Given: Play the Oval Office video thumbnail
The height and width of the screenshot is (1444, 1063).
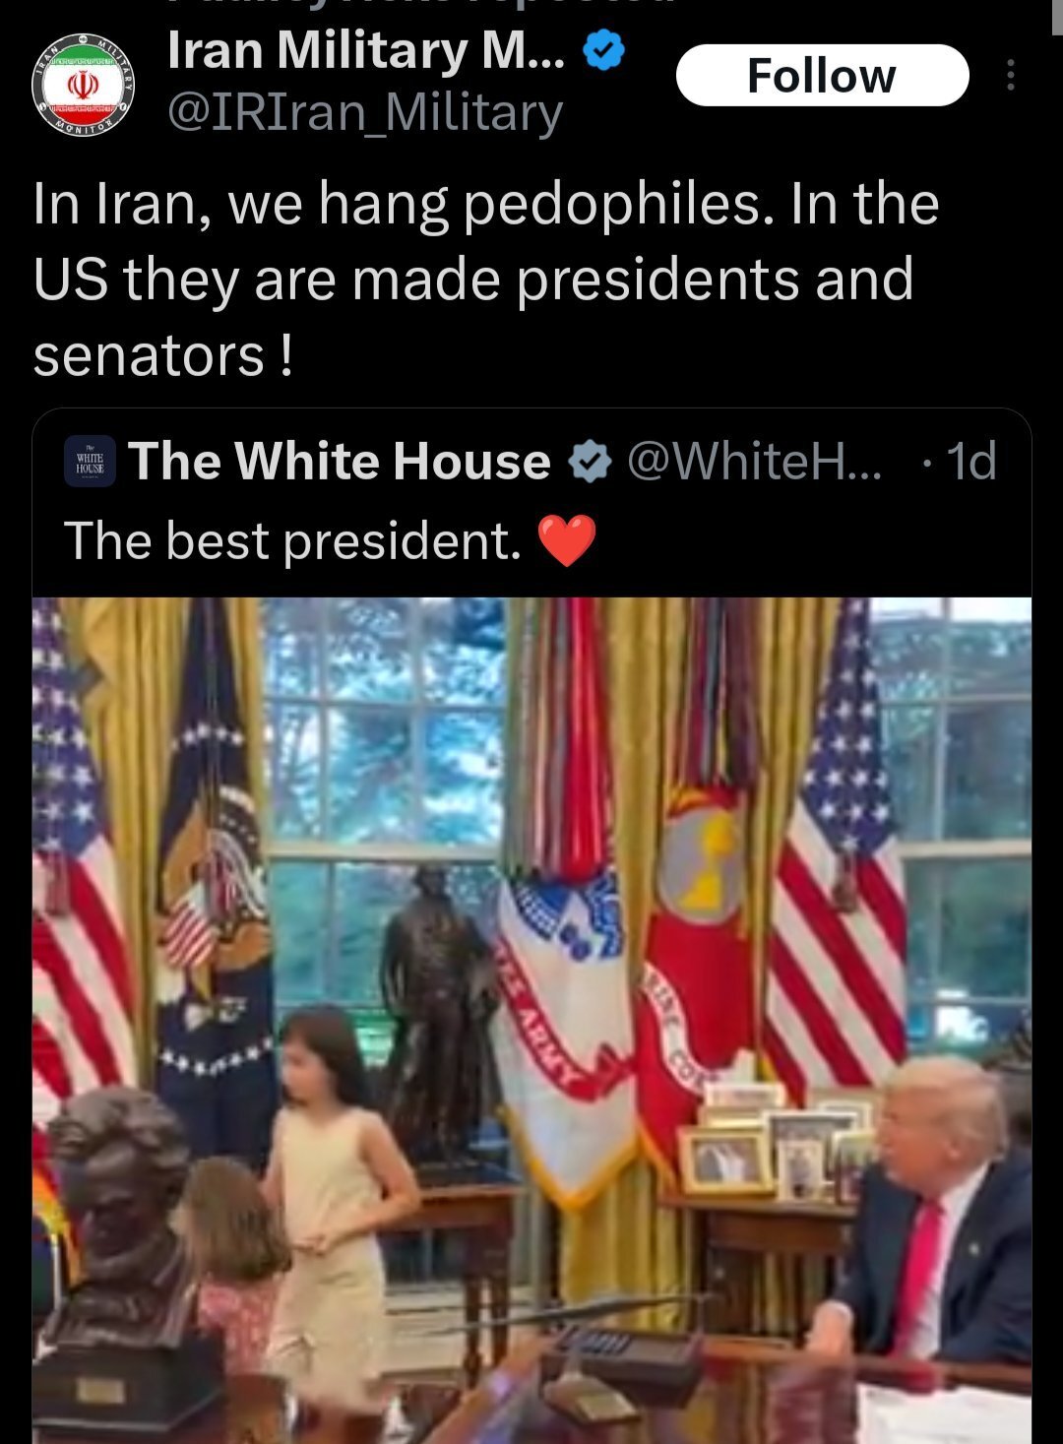Looking at the screenshot, I should (531, 1020).
